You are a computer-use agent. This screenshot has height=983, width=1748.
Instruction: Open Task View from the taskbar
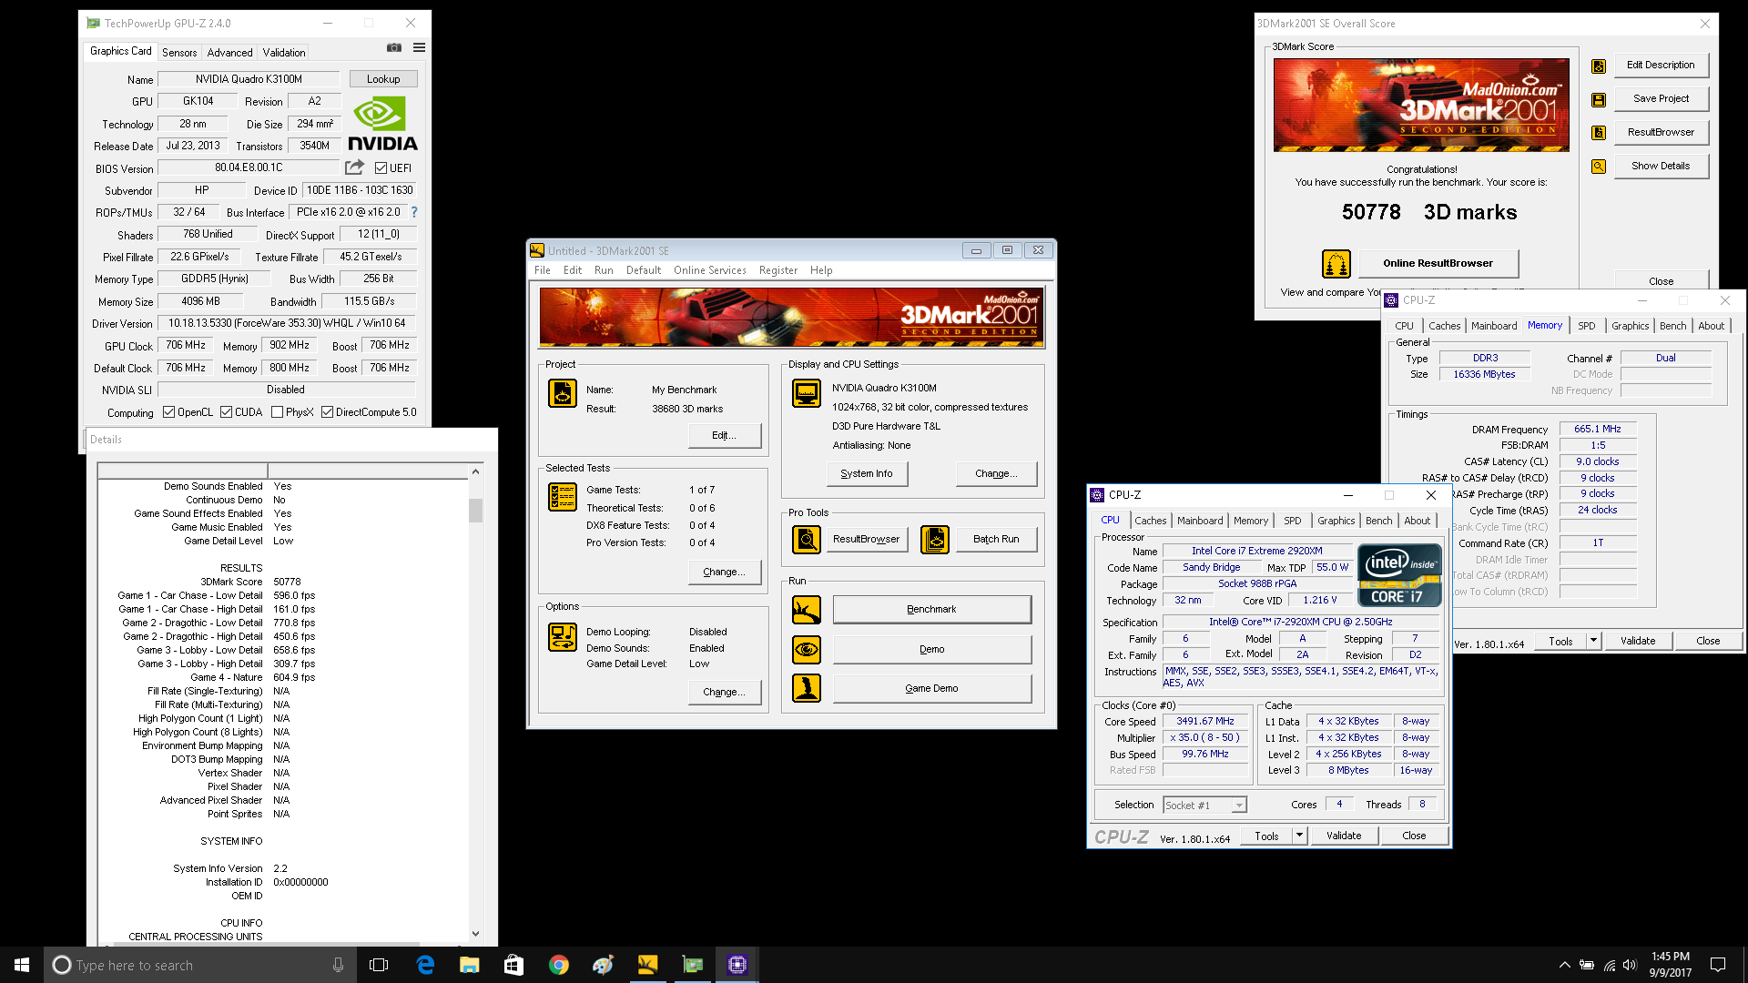click(x=380, y=965)
